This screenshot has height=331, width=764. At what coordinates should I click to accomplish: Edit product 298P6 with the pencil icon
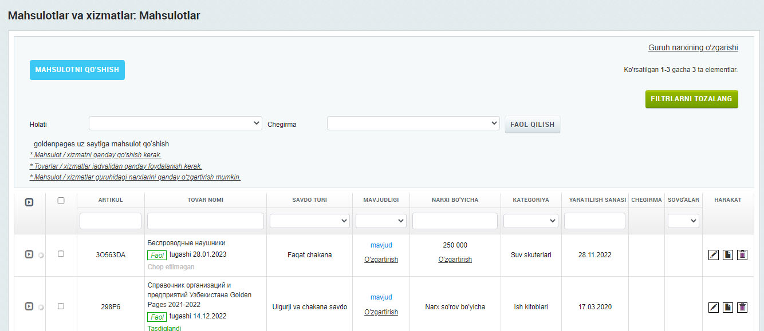[x=713, y=308]
